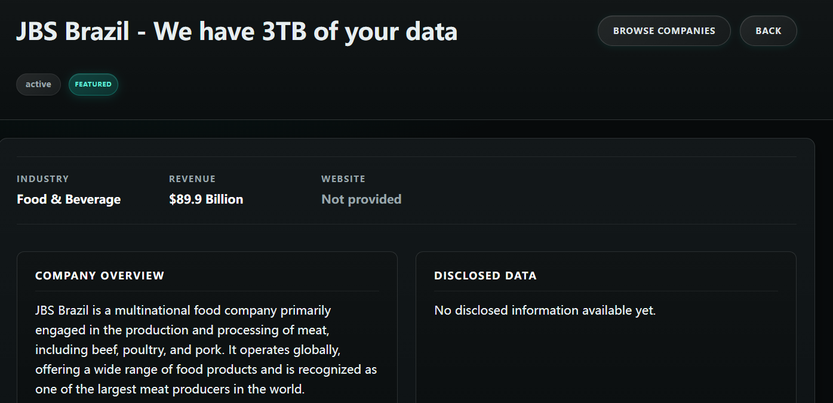This screenshot has height=403, width=833.
Task: Click the DISCLOSED DATA heading
Action: (x=485, y=276)
